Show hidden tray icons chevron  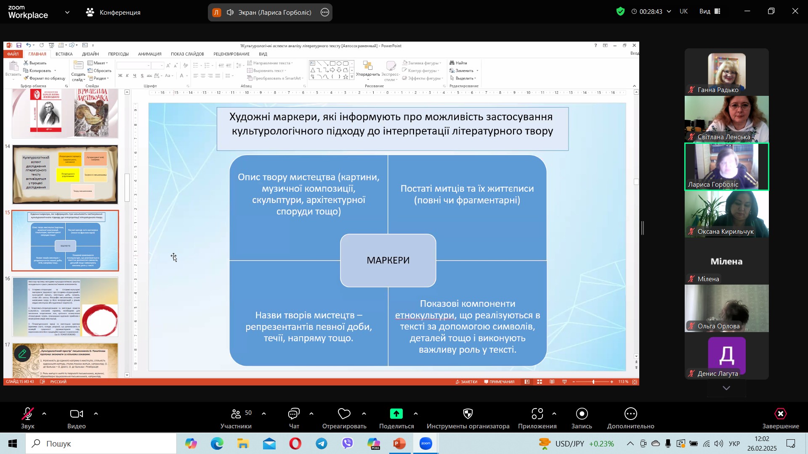630,444
